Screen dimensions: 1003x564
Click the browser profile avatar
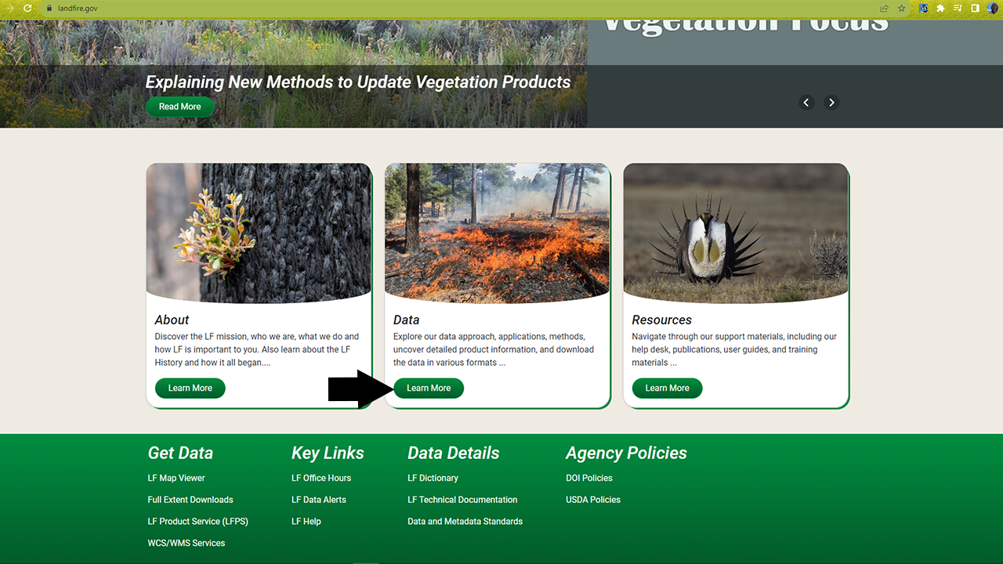pyautogui.click(x=990, y=9)
